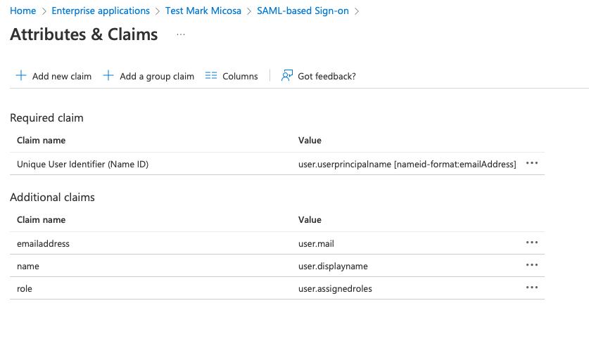Open more options for emailaddress claim
The image size is (589, 341).
(x=532, y=243)
